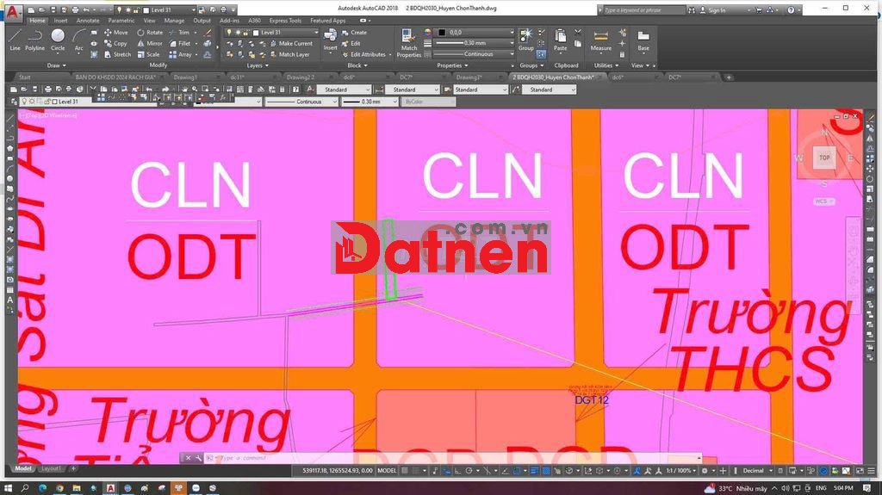This screenshot has width=882, height=495.
Task: Toggle the MODEL space status button
Action: 388,471
